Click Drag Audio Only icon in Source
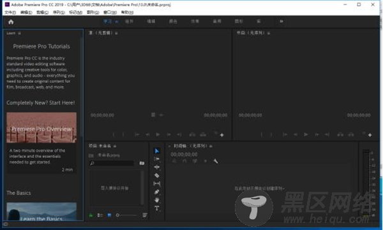 [x=161, y=115]
